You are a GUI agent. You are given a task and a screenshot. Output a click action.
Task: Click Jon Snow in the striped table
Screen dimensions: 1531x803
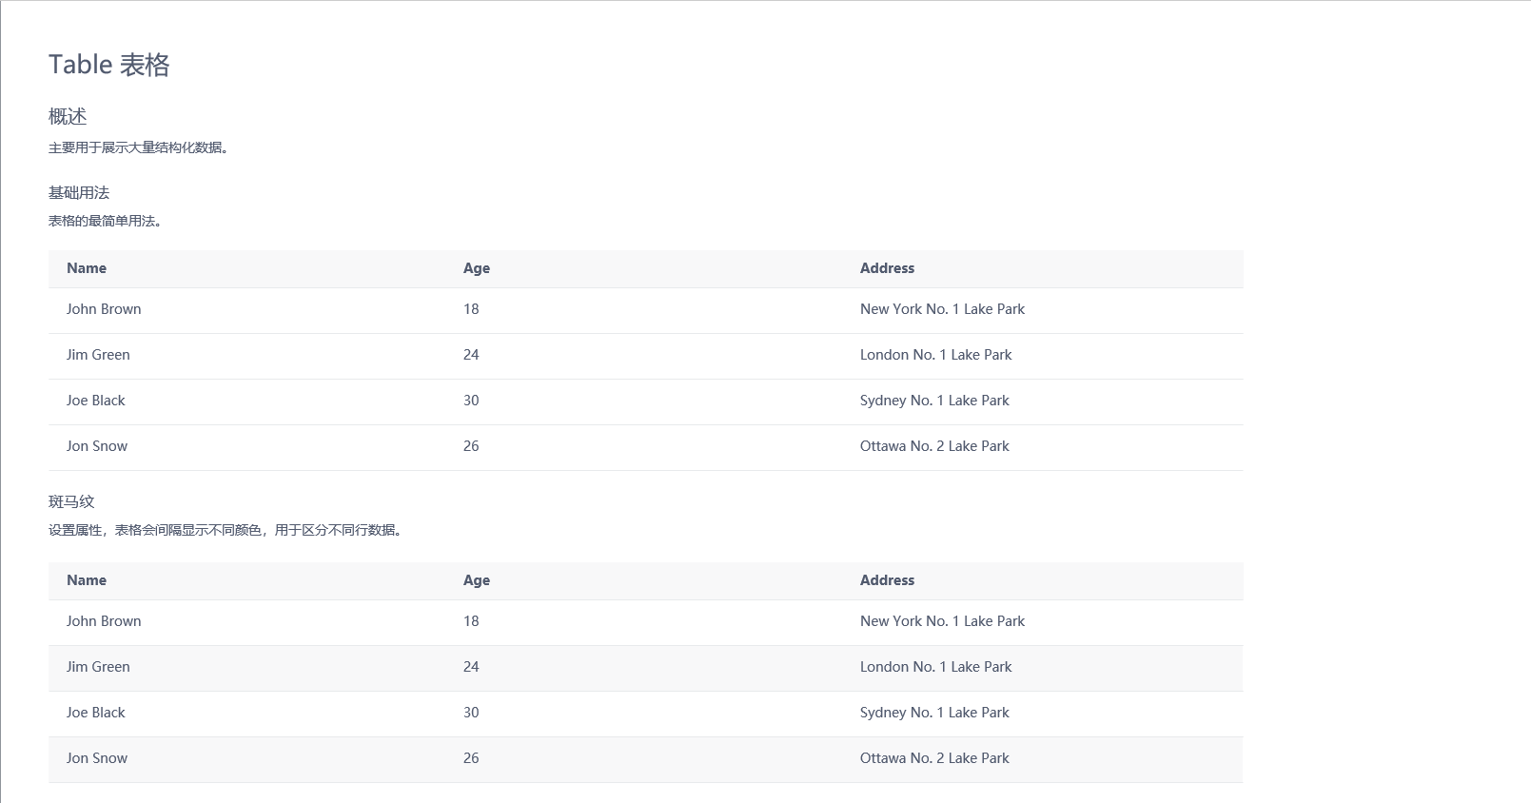pos(97,758)
